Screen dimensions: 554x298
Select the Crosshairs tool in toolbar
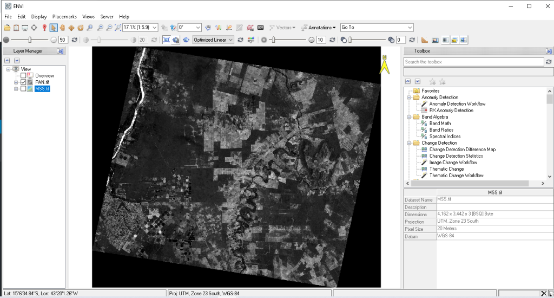[x=35, y=28]
